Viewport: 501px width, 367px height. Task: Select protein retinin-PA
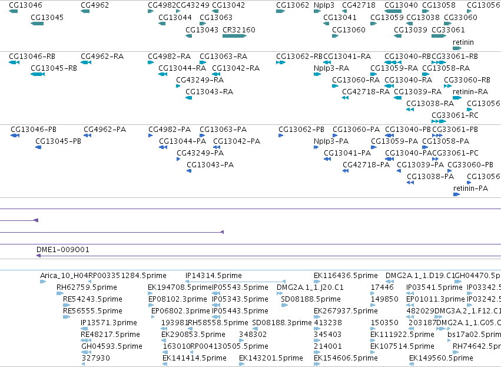470,189
